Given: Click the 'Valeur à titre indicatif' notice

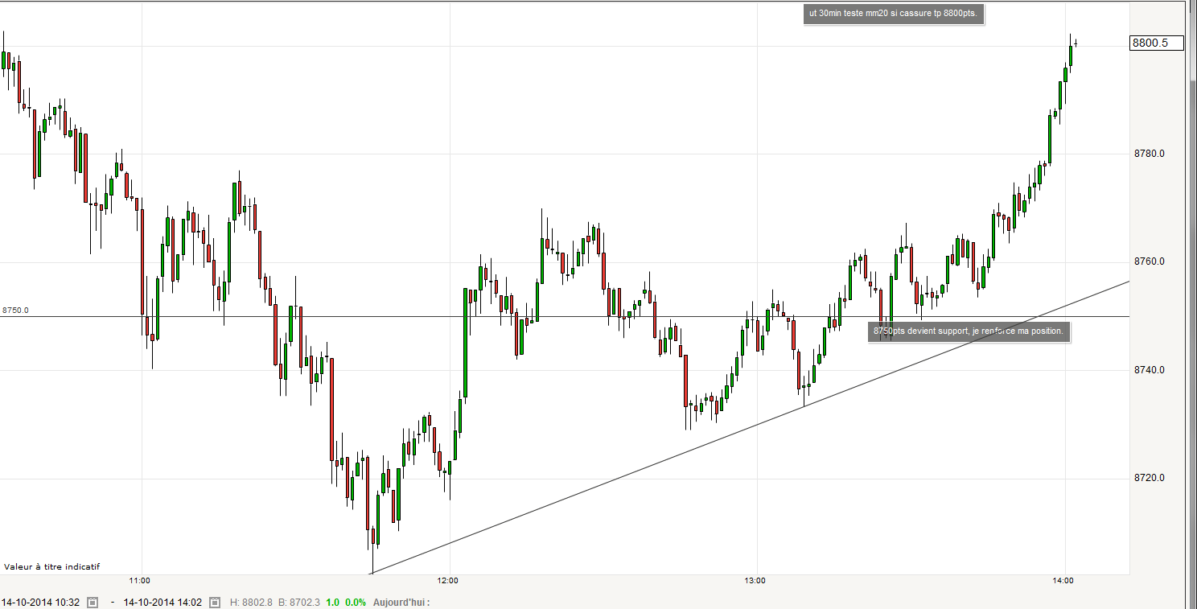Looking at the screenshot, I should [x=52, y=566].
